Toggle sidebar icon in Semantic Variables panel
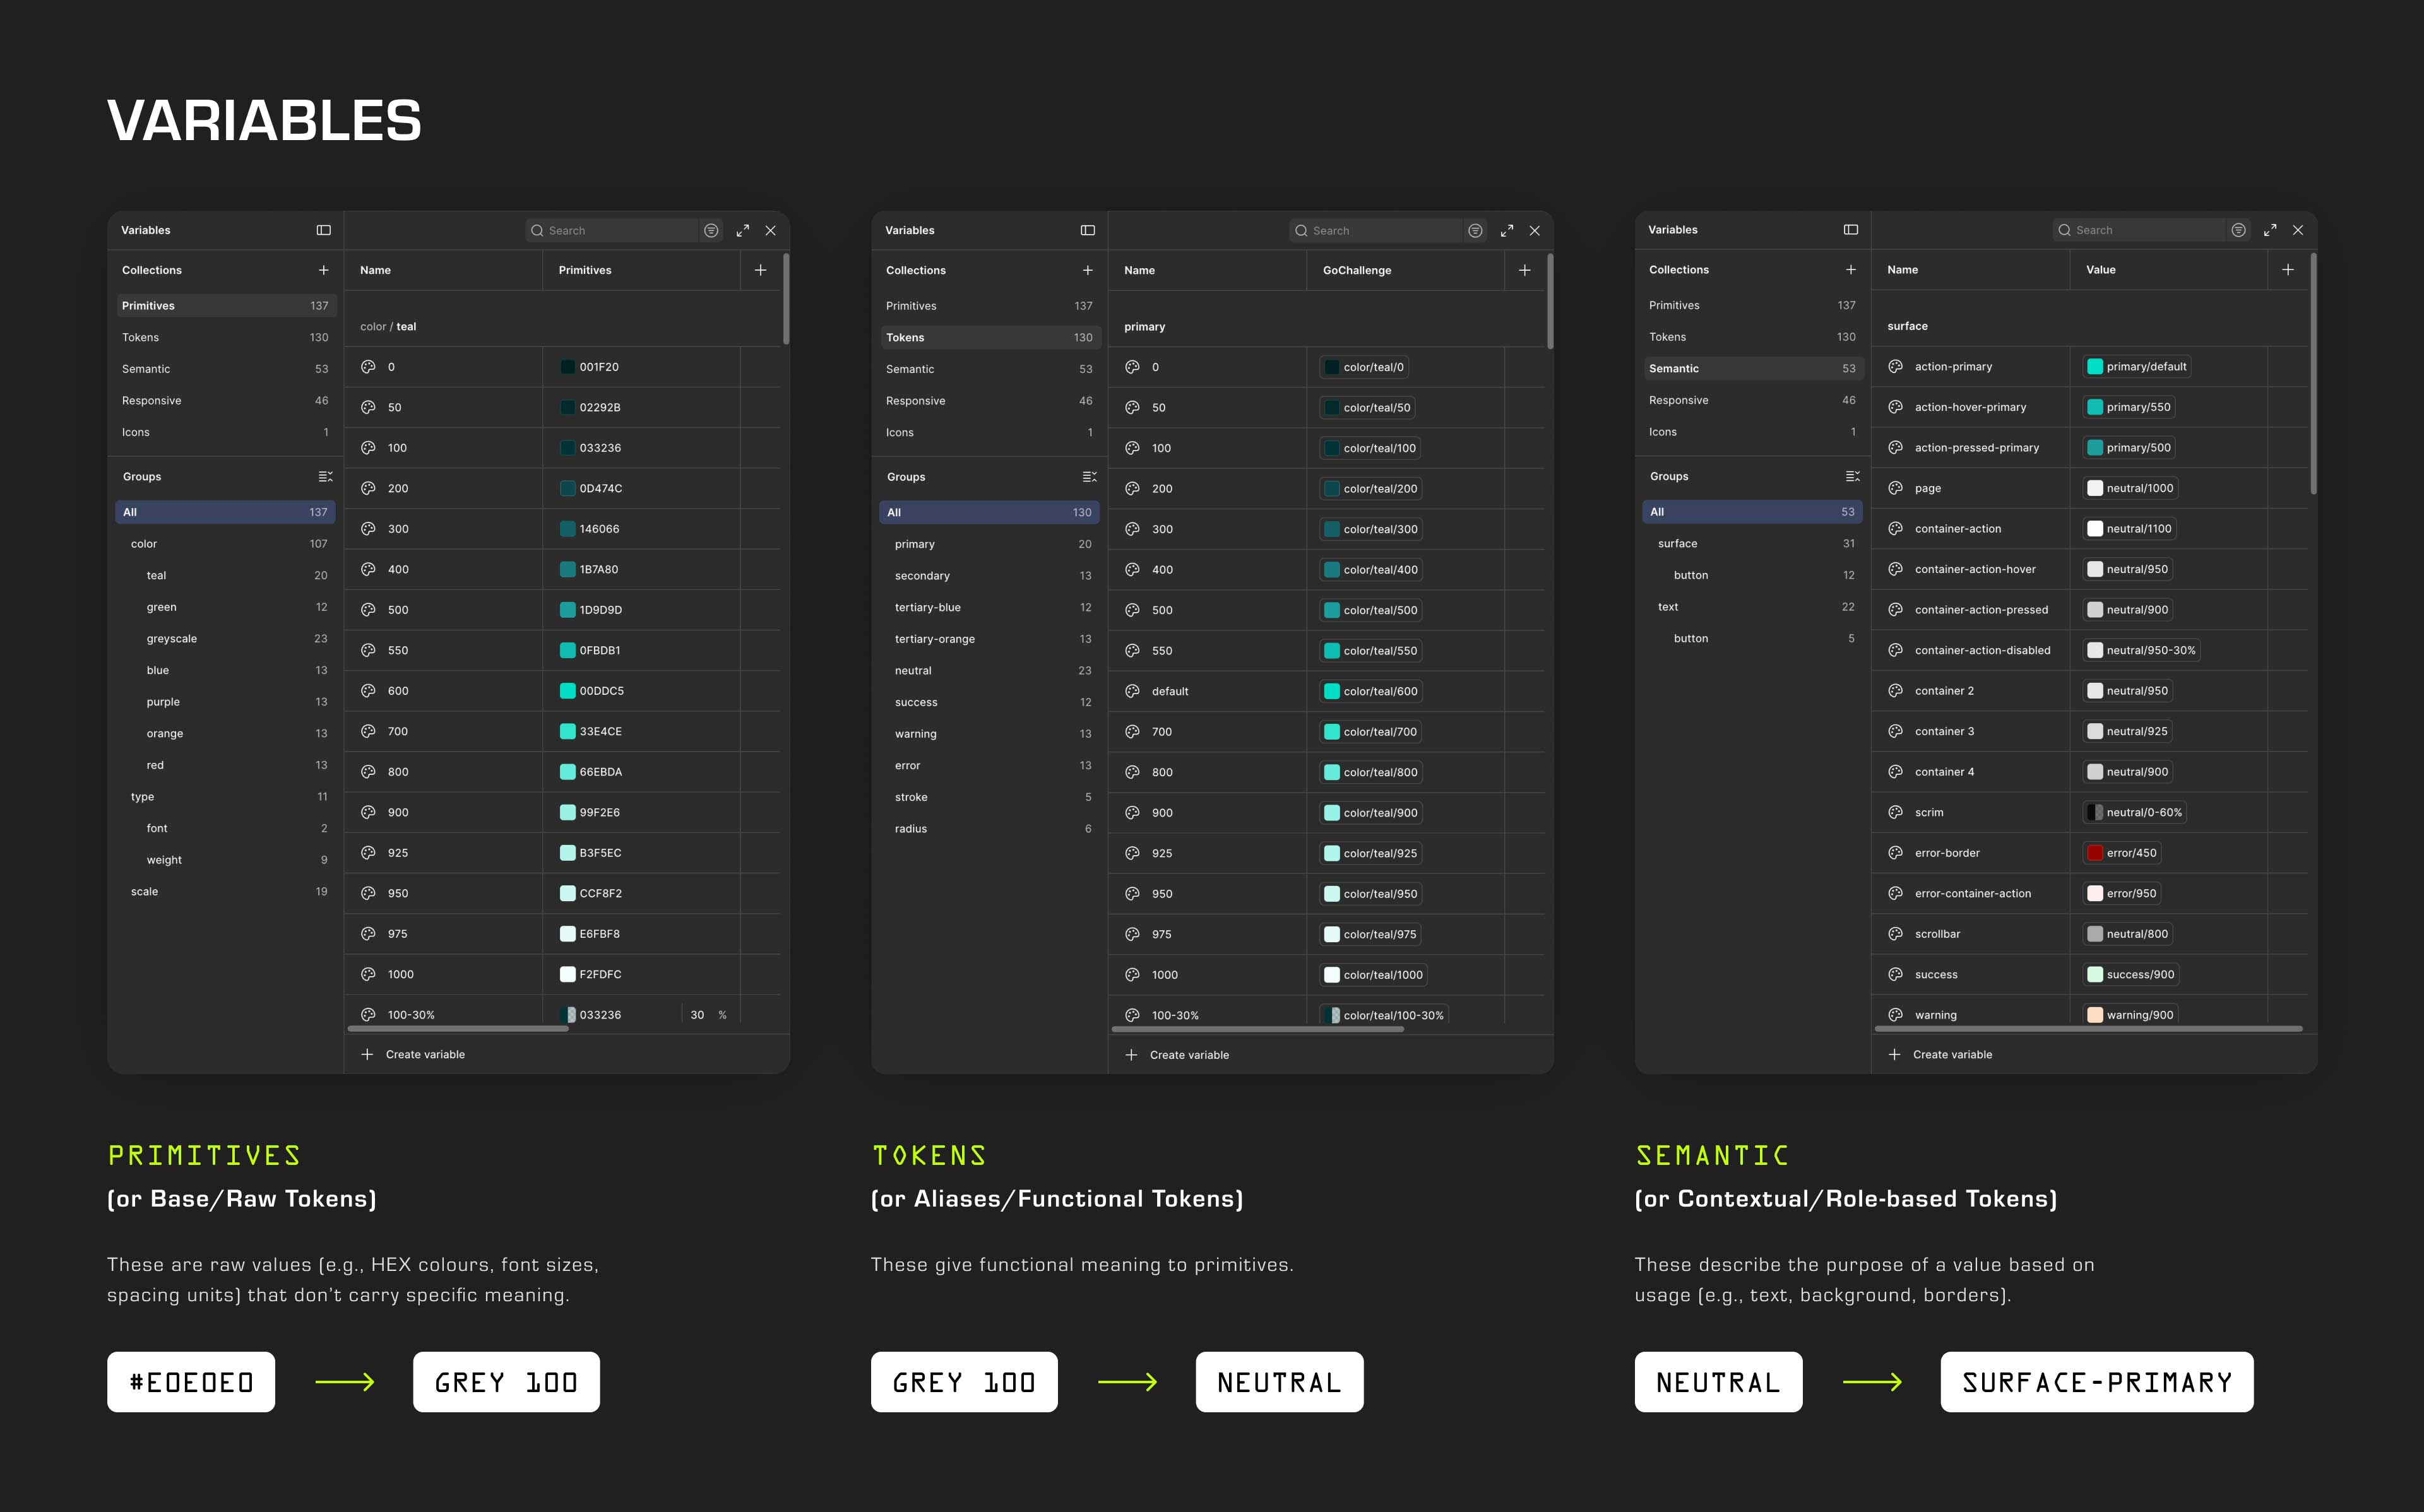This screenshot has height=1512, width=2424. pyautogui.click(x=1850, y=229)
